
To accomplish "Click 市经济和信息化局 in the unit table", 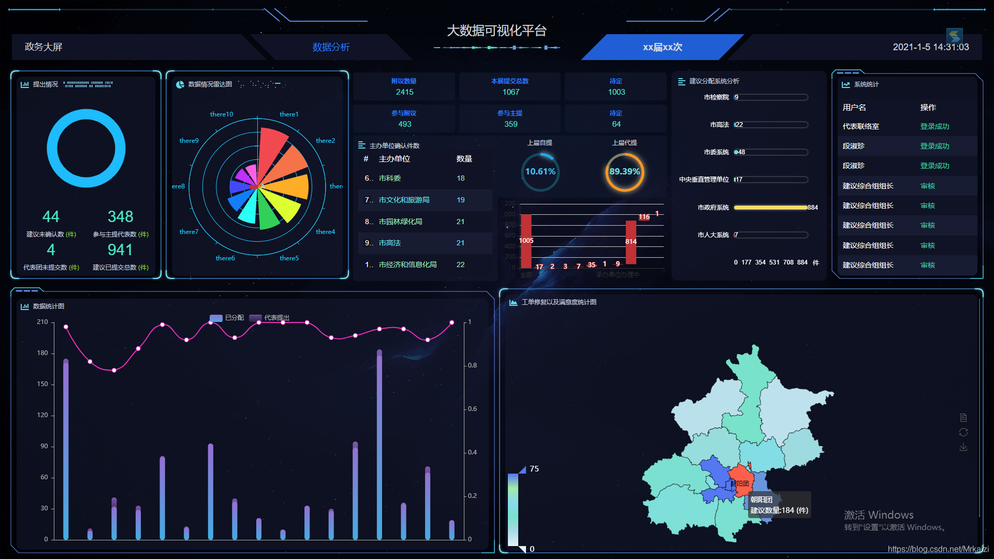I will pyautogui.click(x=407, y=264).
